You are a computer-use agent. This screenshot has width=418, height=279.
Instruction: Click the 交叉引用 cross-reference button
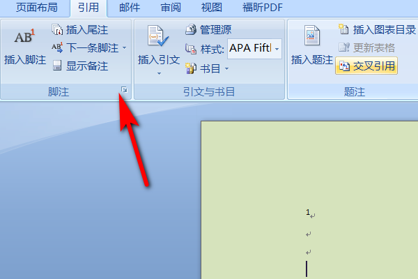click(366, 66)
